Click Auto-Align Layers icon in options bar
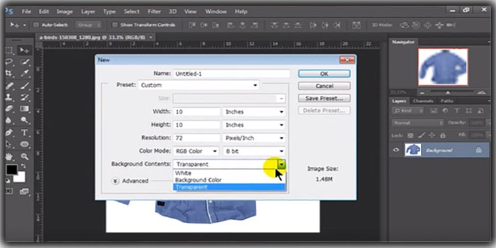This screenshot has height=248, width=496. (x=357, y=25)
